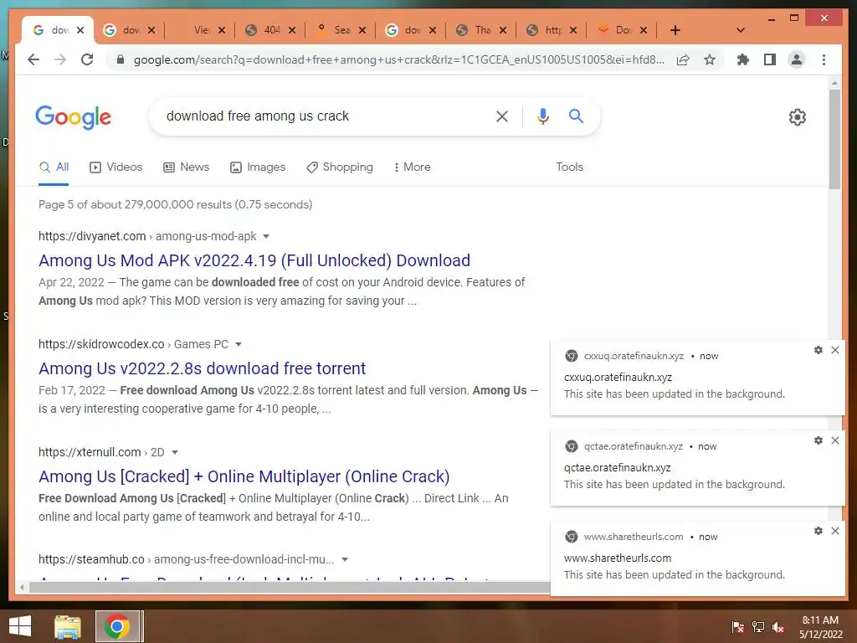Click in the Google search box text
Image resolution: width=857 pixels, height=643 pixels.
pos(258,116)
